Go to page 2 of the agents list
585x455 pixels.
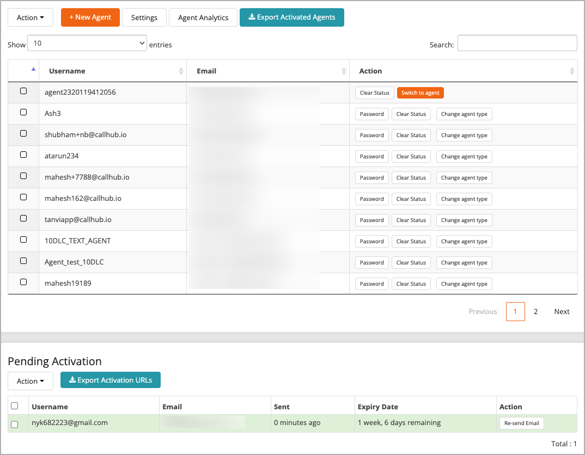click(535, 311)
